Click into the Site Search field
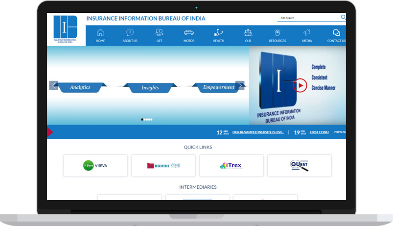393x226 pixels. (x=309, y=18)
